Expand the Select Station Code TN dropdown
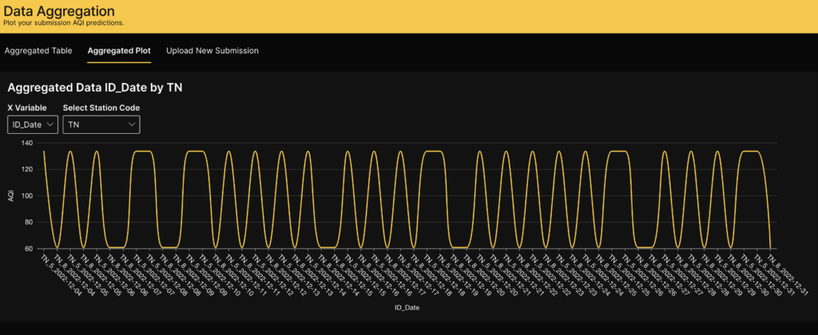Image resolution: width=818 pixels, height=335 pixels. click(x=101, y=124)
